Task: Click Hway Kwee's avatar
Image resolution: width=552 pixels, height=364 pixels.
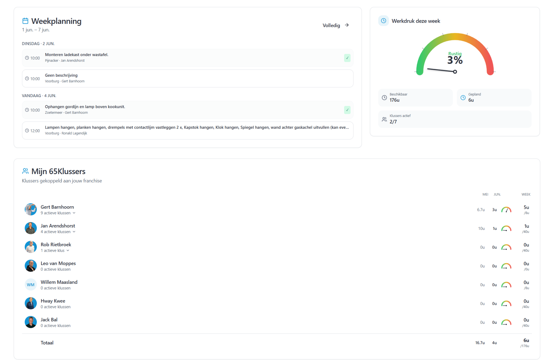Action: (31, 303)
